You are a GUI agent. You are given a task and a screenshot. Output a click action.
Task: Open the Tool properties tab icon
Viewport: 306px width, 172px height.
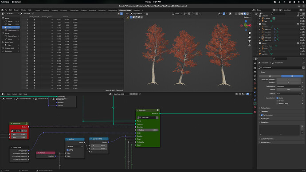point(255,63)
